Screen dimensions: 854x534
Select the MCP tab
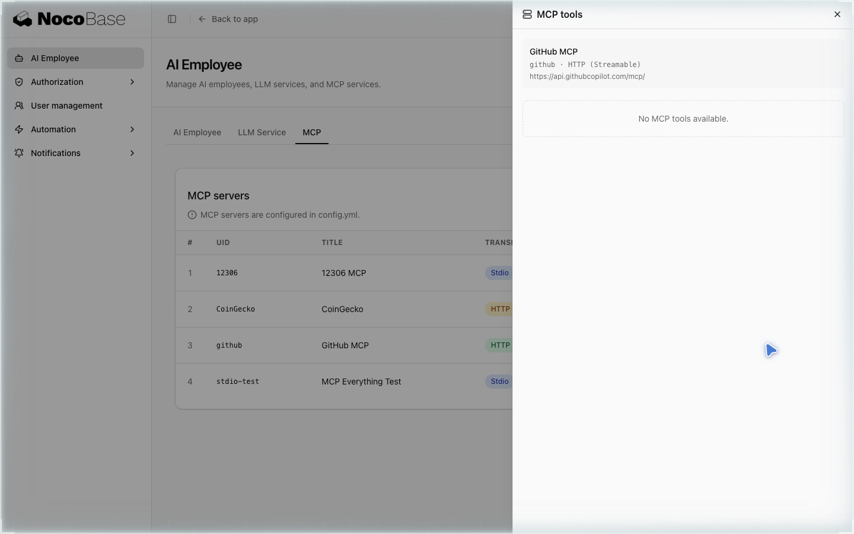tap(311, 132)
